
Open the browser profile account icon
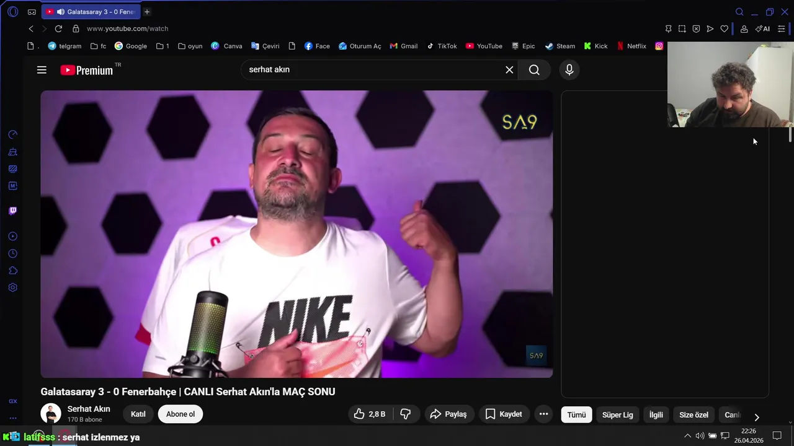click(x=744, y=28)
